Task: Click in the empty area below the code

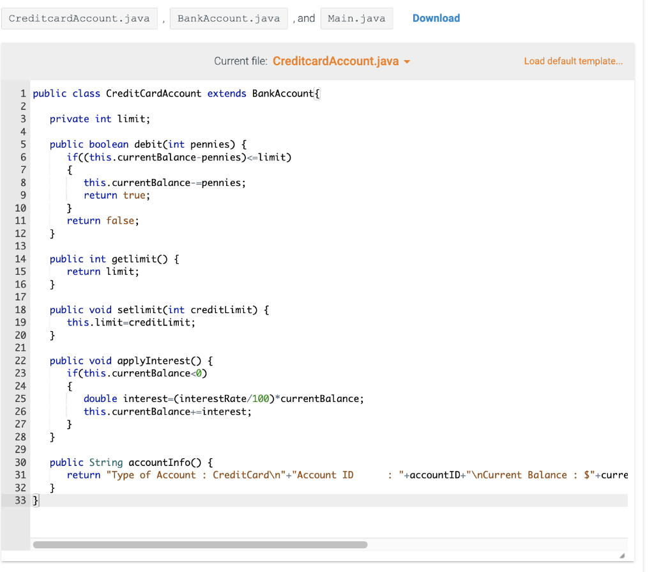Action: click(x=255, y=524)
